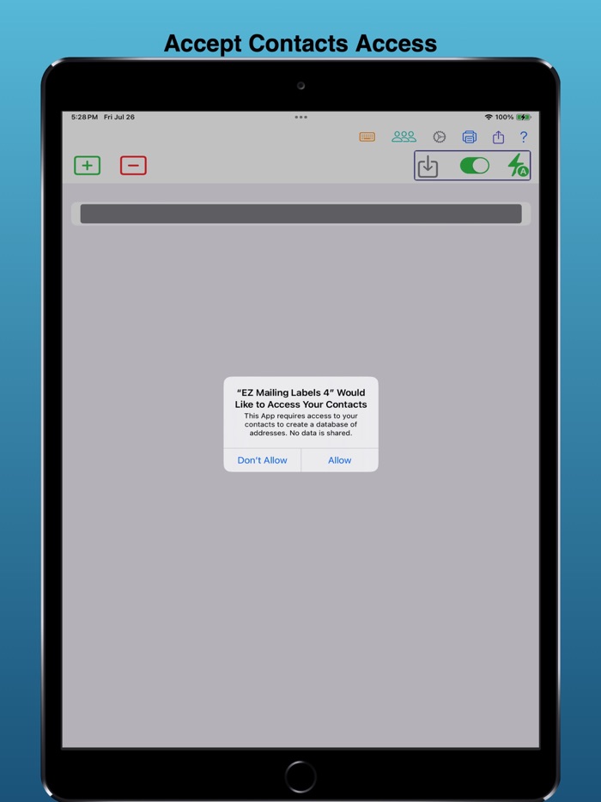Click the red minus remove button
The height and width of the screenshot is (802, 601).
133,166
